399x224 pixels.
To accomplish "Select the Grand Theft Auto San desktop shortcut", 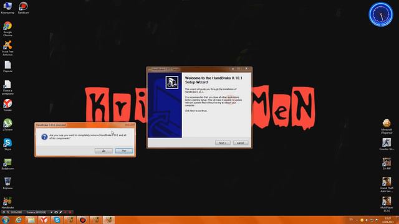I will pos(387,185).
